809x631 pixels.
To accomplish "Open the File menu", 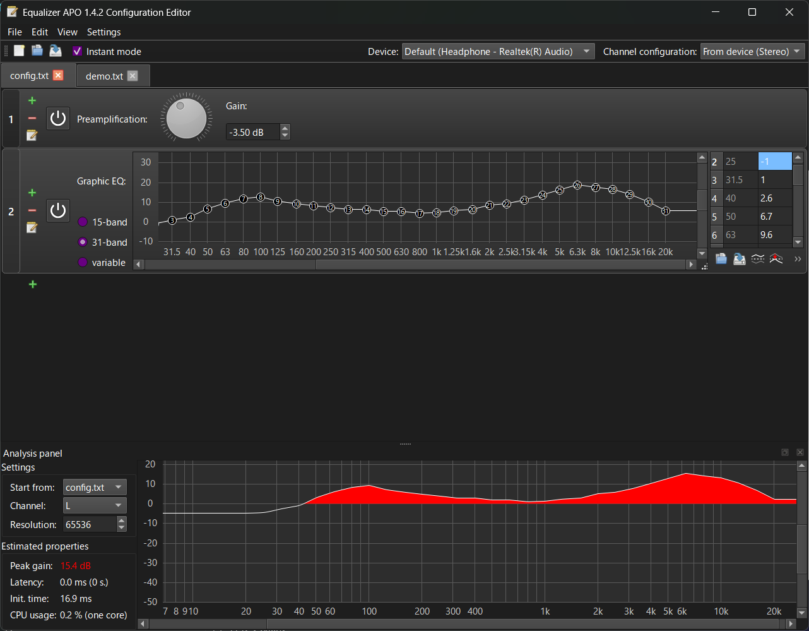I will click(x=15, y=32).
